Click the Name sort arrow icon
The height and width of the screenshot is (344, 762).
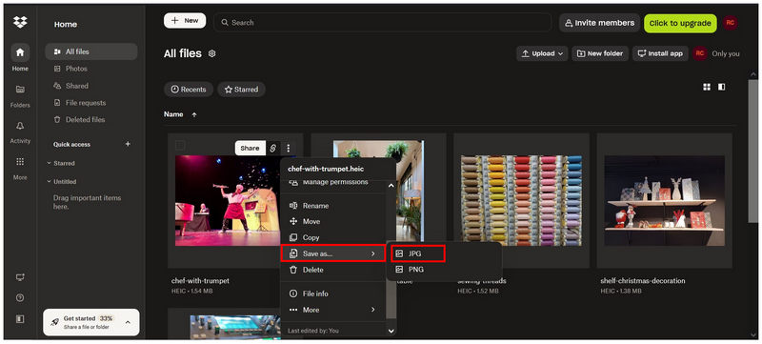[194, 114]
